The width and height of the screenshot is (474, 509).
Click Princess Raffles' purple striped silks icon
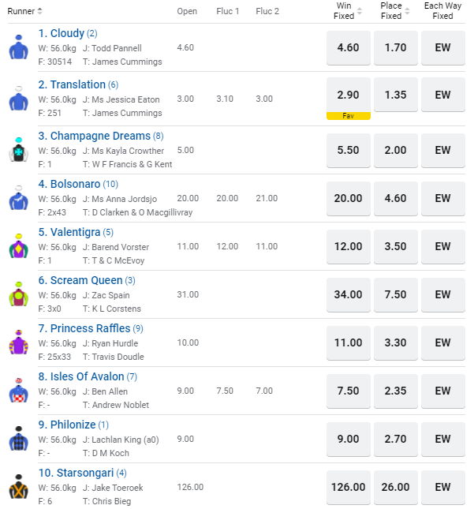(18, 343)
